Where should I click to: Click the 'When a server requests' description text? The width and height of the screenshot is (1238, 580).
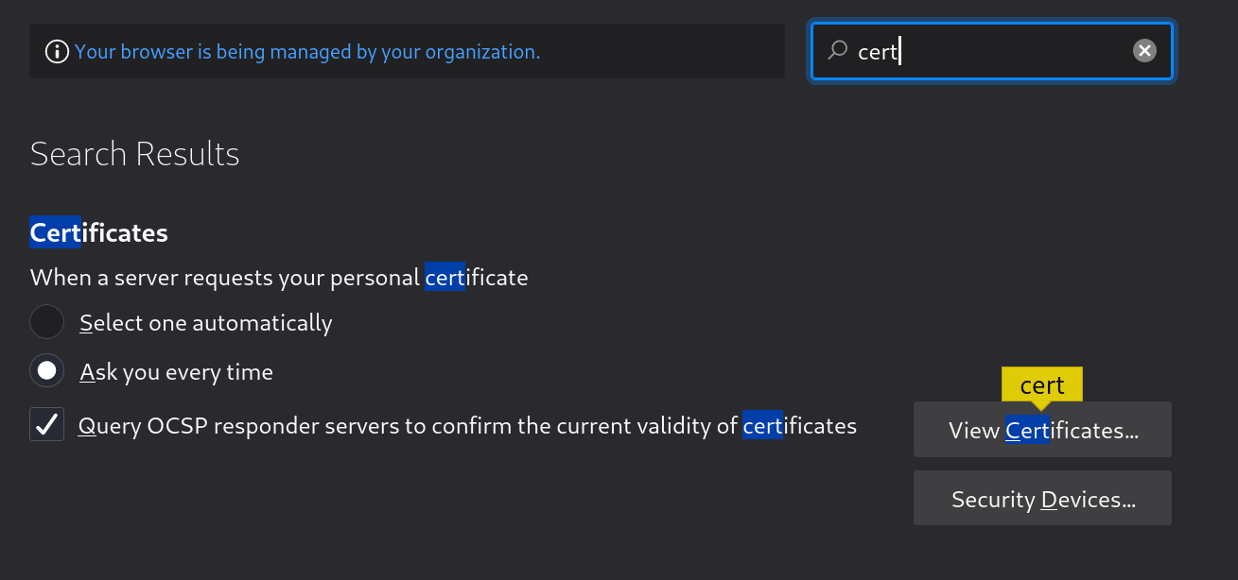tap(227, 278)
